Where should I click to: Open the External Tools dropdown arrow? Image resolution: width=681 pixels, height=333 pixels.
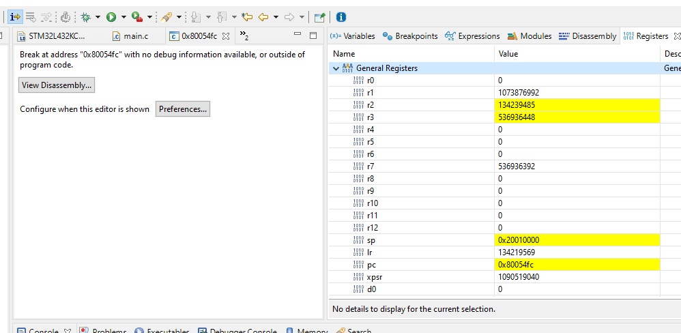click(150, 17)
